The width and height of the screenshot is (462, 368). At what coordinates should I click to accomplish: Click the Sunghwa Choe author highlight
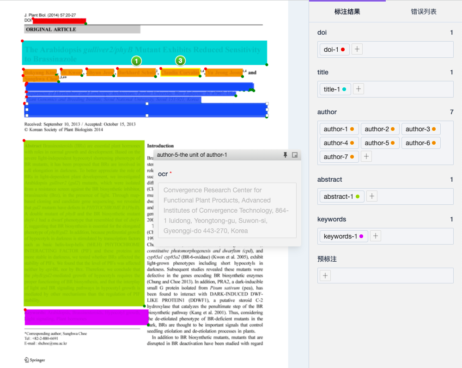(41, 79)
